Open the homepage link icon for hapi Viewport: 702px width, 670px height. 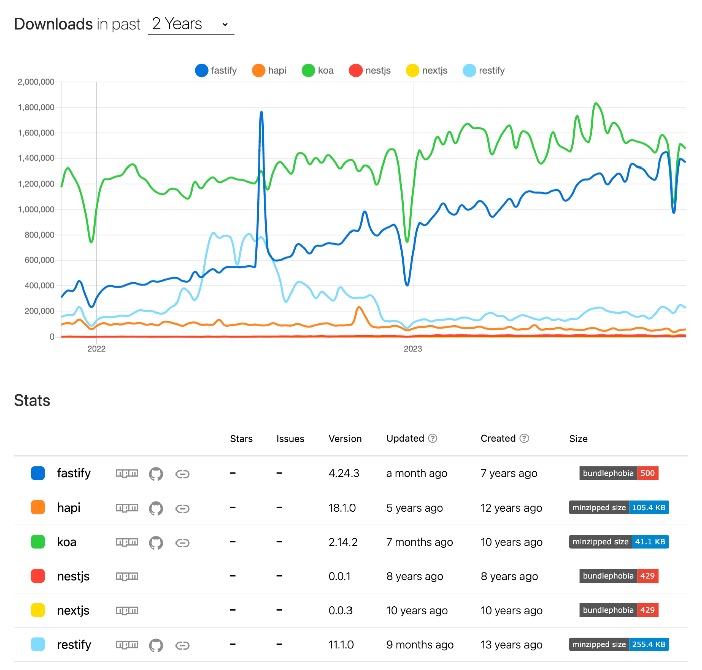(183, 509)
